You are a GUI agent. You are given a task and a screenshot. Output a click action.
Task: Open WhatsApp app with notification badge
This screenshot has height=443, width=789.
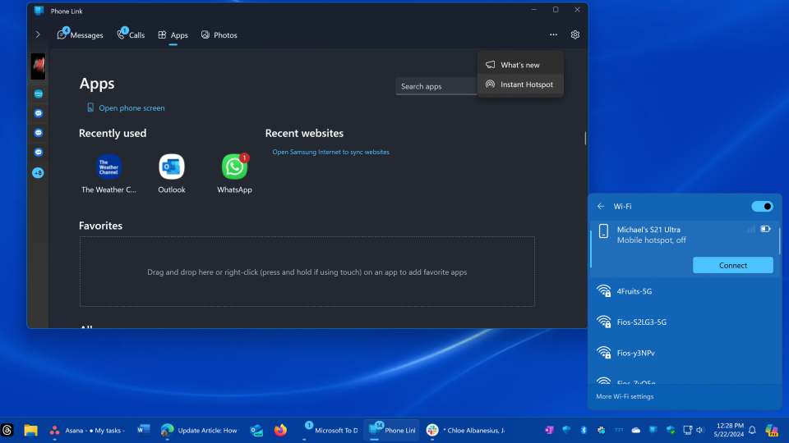234,167
